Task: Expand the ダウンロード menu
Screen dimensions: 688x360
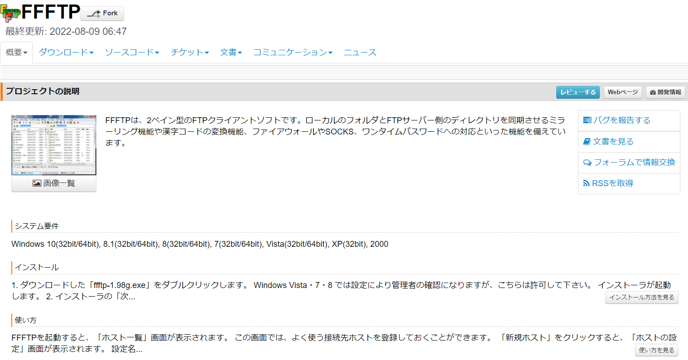Action: click(66, 53)
